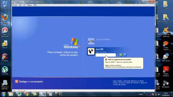
Task: Click the Virtual PC window title bar
Action: click(x=77, y=2)
